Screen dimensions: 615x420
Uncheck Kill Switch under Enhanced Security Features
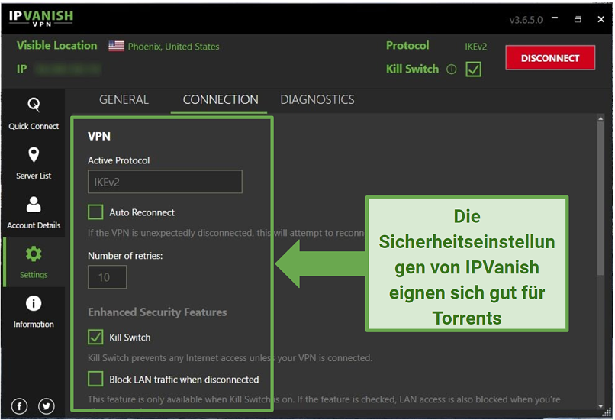click(x=95, y=338)
